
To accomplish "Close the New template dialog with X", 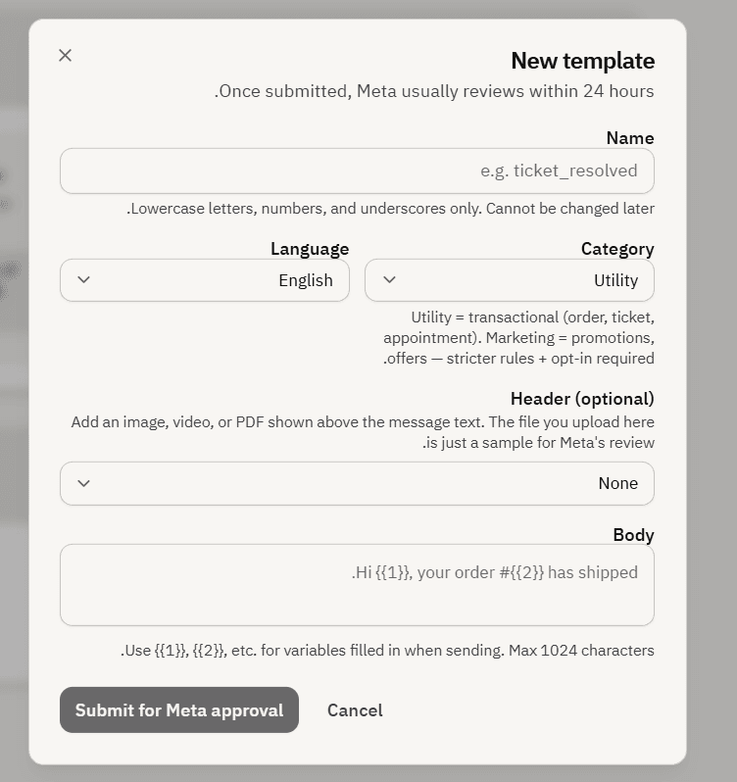I will click(66, 55).
